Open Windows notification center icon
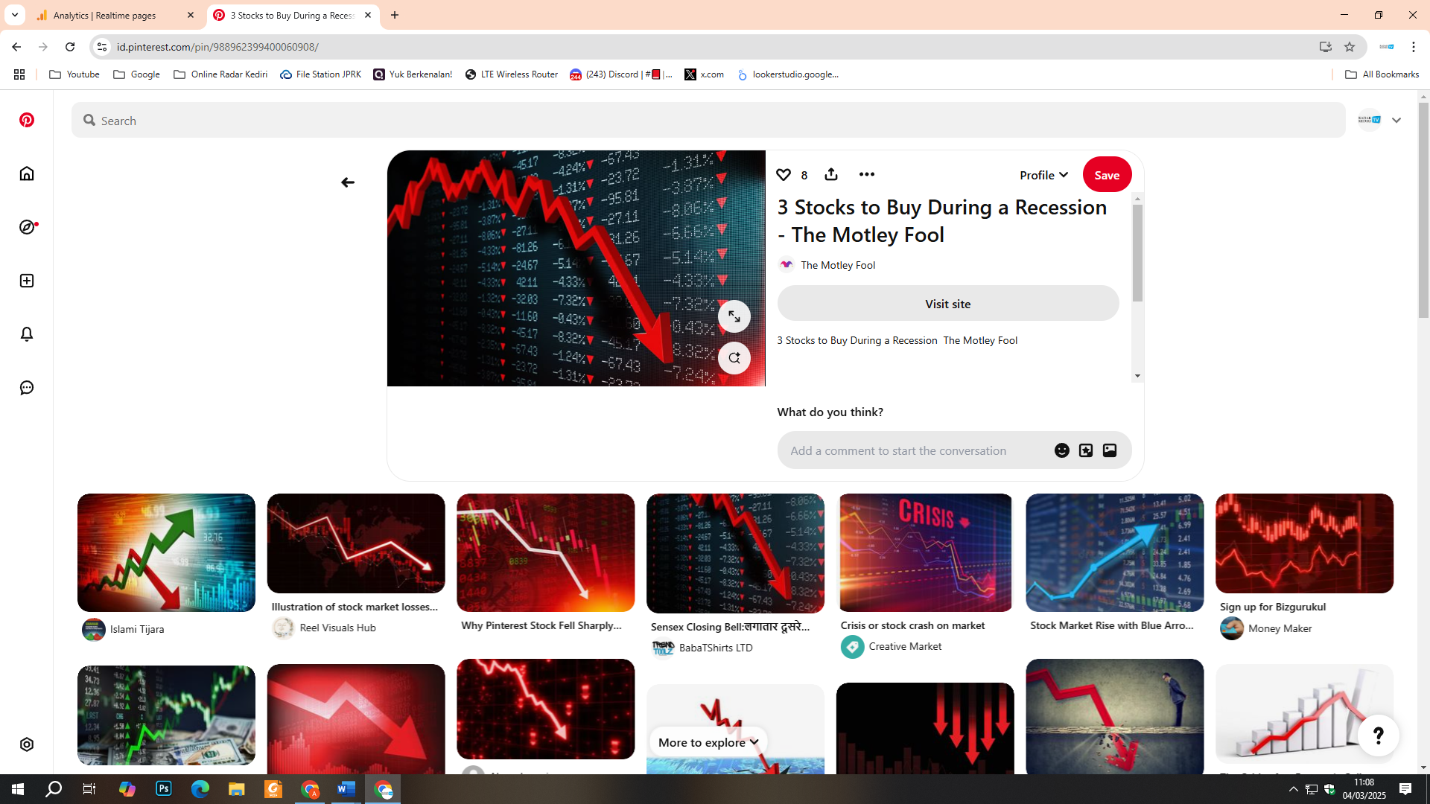1430x804 pixels. tap(1405, 789)
